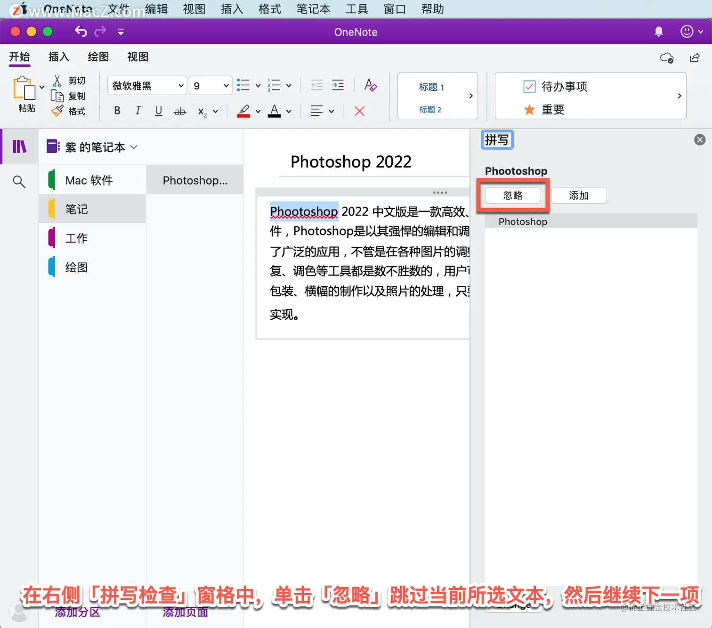Apply the 标题 2 style
This screenshot has height=628, width=712.
tap(430, 110)
